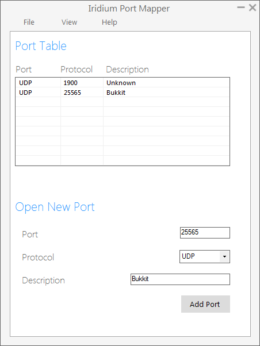This screenshot has width=260, height=346.
Task: Select the Unknown description cell
Action: pos(166,83)
